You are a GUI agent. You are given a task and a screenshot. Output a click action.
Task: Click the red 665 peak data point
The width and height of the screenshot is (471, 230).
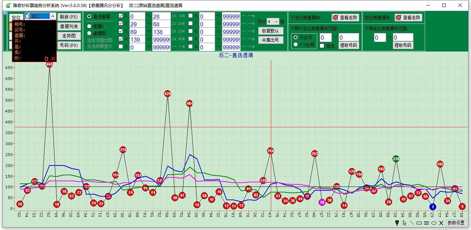pos(49,64)
